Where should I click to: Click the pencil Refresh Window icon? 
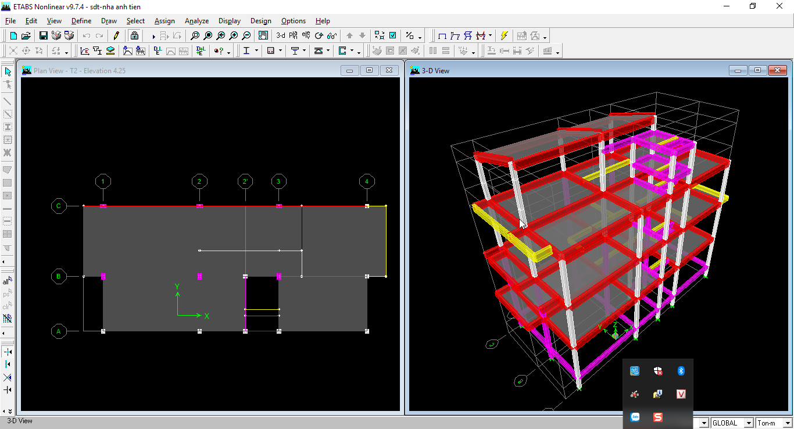point(116,35)
